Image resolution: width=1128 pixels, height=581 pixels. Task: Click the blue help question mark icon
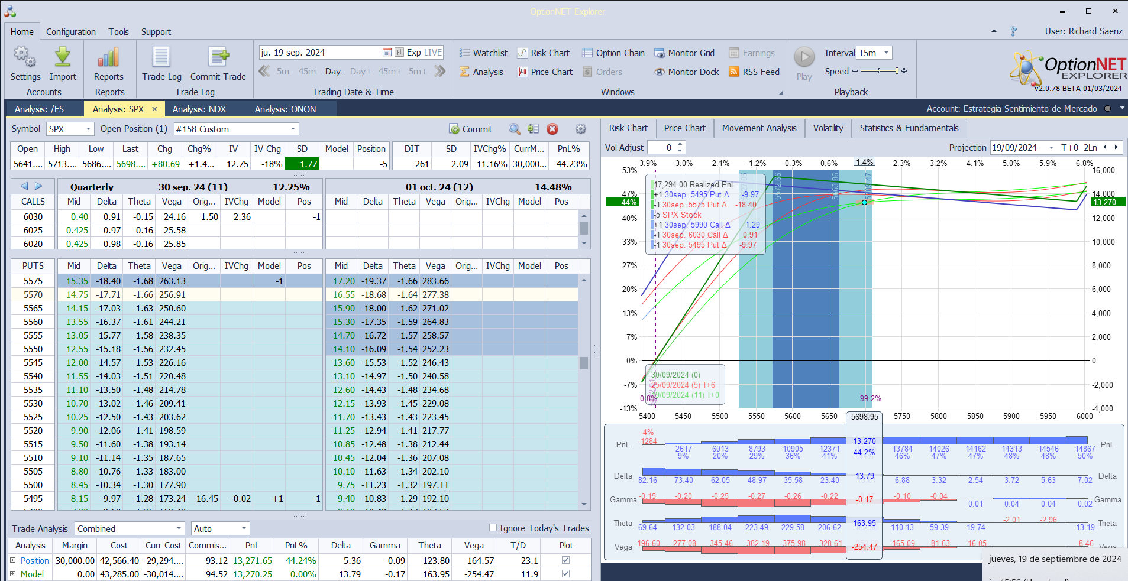[1013, 31]
